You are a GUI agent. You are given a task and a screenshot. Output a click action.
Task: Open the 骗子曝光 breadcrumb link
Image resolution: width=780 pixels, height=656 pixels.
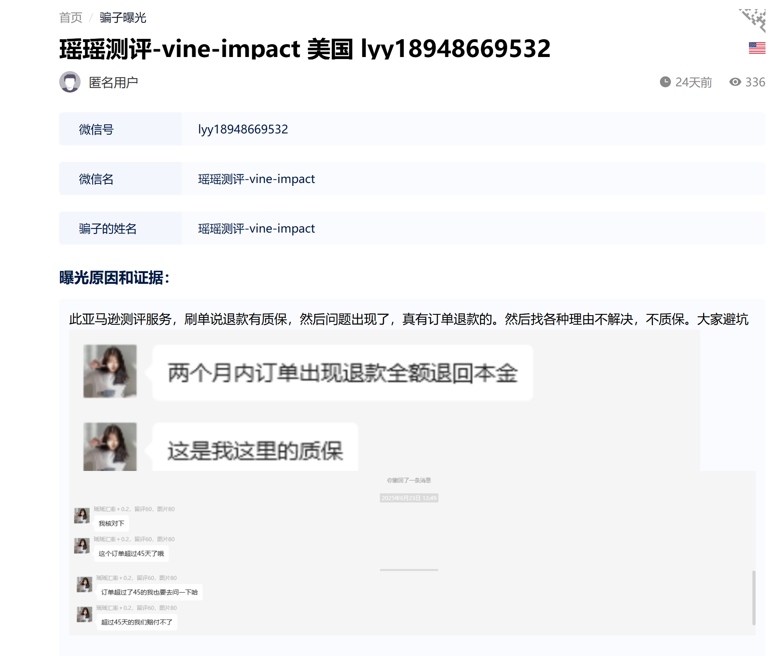coord(123,18)
